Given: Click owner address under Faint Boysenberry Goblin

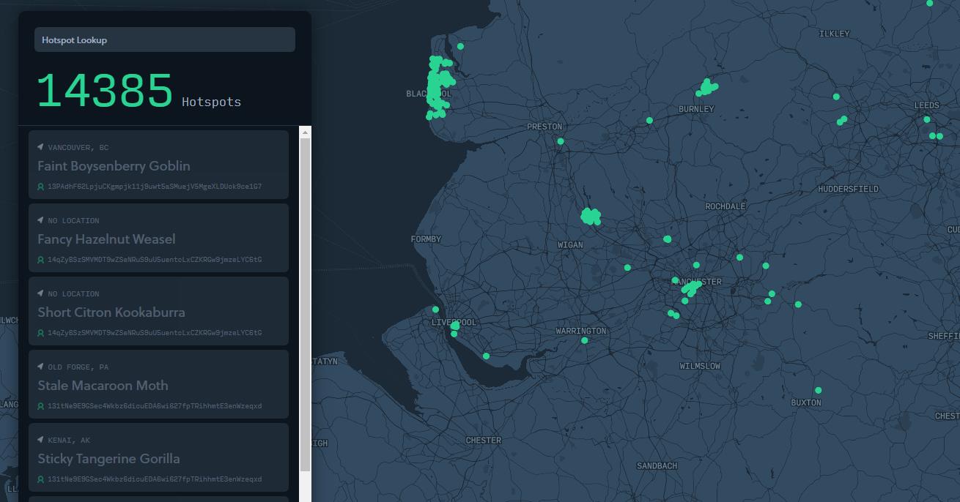Looking at the screenshot, I should pos(155,187).
